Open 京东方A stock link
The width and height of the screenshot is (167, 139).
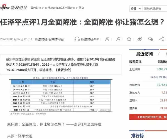(x=134, y=93)
